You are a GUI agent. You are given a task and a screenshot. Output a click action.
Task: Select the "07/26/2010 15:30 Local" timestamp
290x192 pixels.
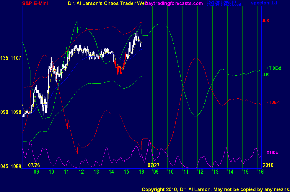224,5
